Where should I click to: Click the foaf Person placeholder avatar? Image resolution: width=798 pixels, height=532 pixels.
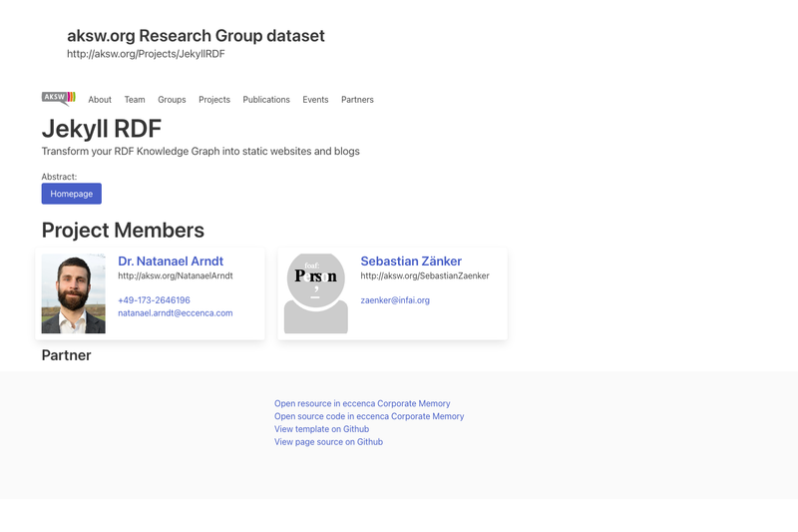(316, 293)
